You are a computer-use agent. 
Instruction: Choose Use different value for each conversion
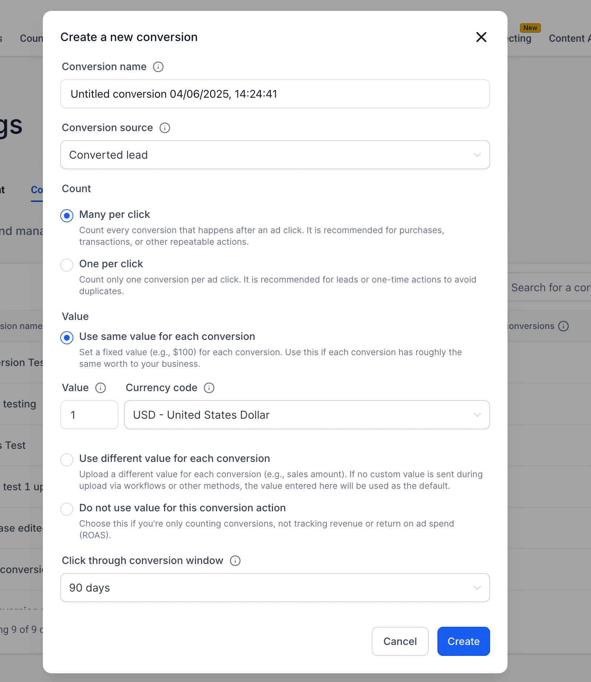67,459
